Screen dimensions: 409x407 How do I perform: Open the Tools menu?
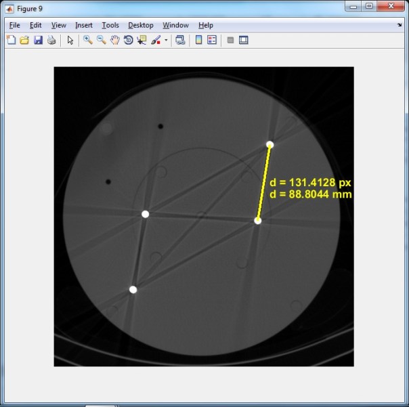pyautogui.click(x=110, y=25)
